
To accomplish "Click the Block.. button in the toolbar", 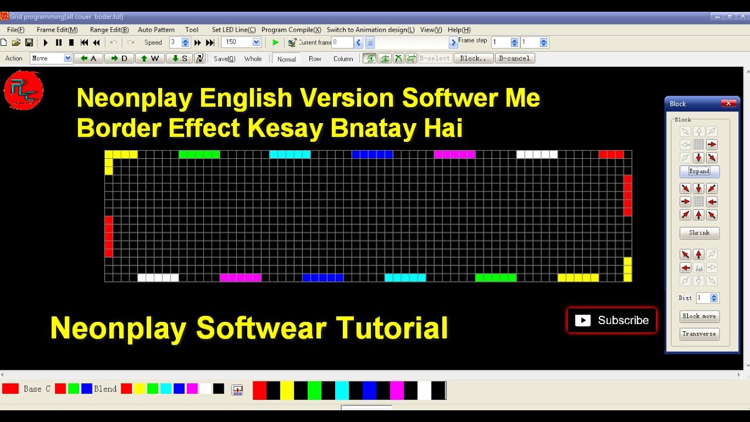I will tap(474, 58).
